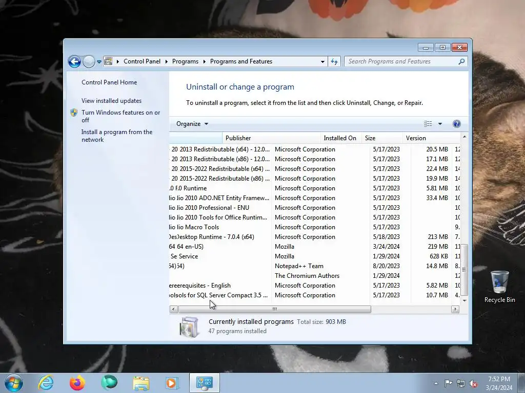
Task: Expand the address bar history dropdown
Action: [x=322, y=61]
